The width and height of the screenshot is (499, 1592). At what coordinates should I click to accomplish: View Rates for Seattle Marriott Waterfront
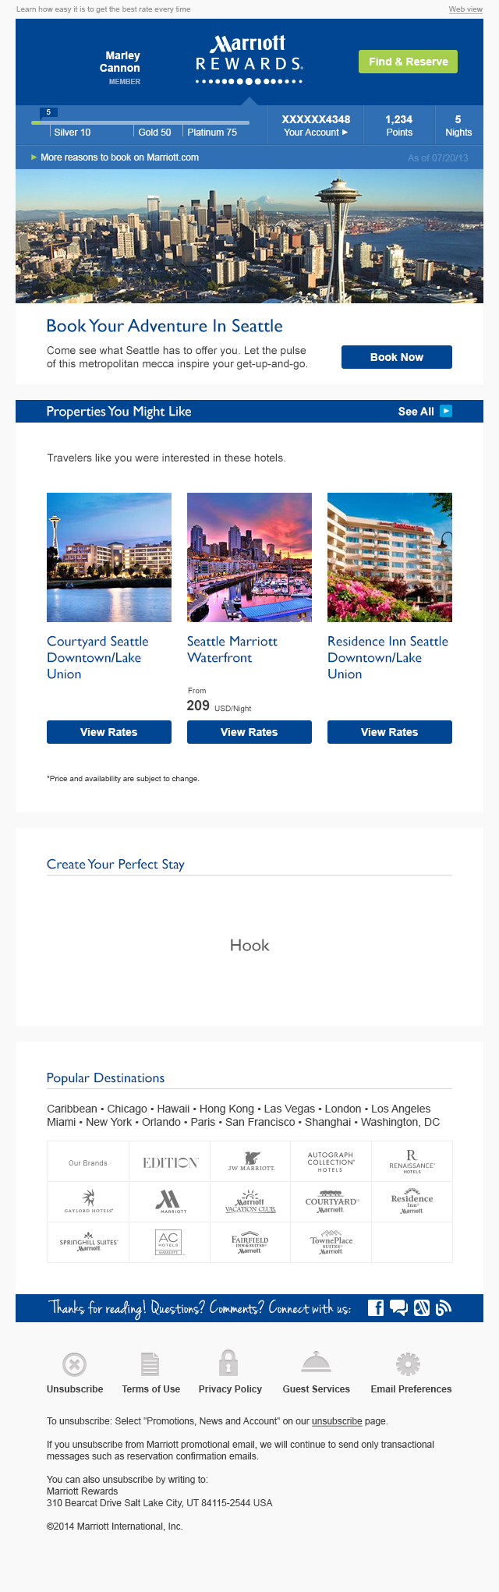pyautogui.click(x=249, y=732)
